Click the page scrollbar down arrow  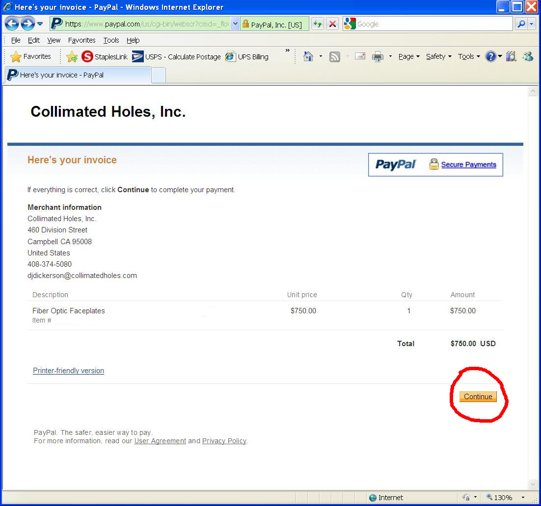[x=533, y=484]
